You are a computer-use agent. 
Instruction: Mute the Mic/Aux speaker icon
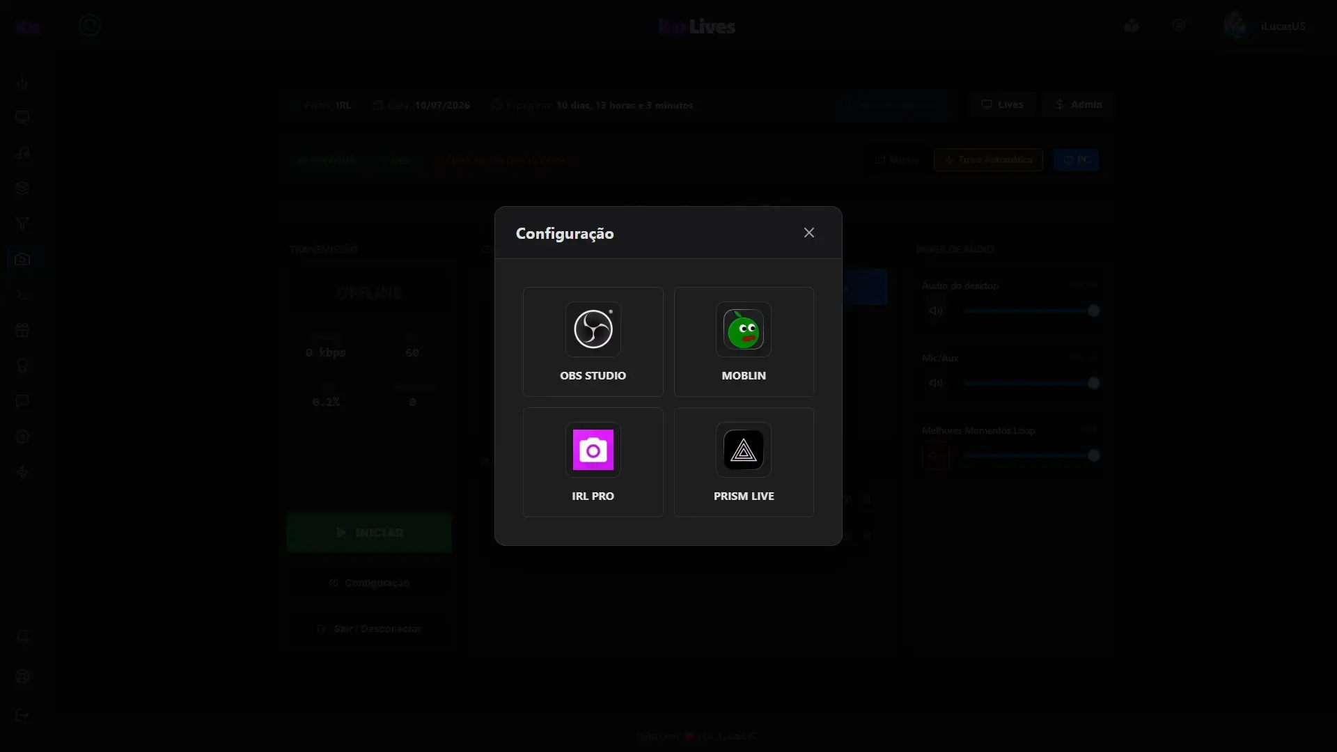935,383
